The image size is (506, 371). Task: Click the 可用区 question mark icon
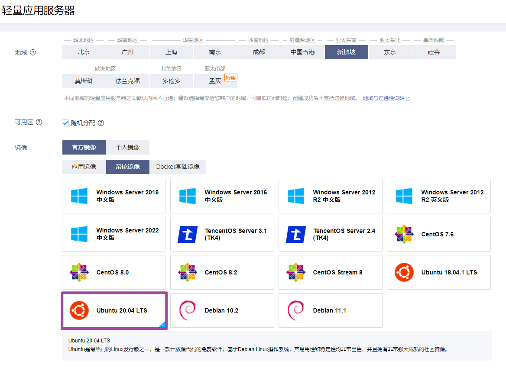click(39, 122)
